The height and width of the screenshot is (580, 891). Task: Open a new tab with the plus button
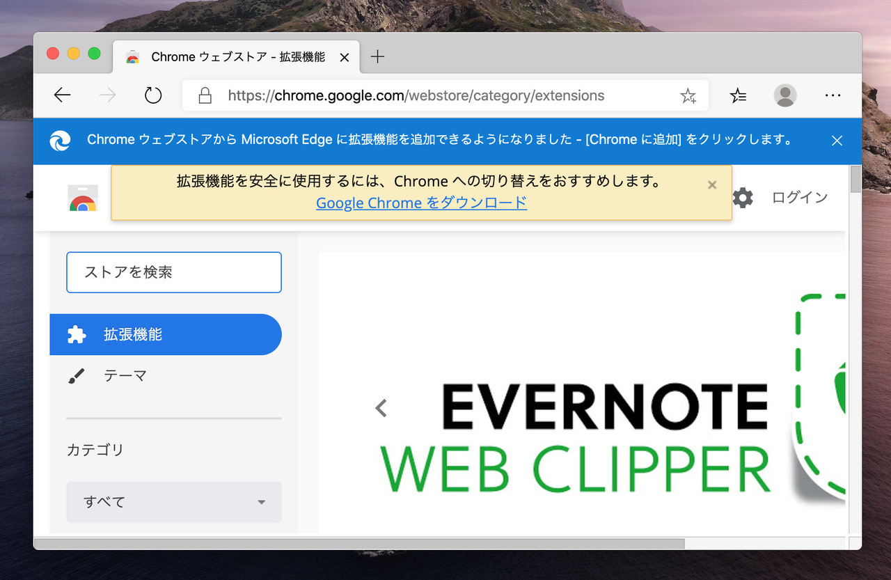click(377, 57)
